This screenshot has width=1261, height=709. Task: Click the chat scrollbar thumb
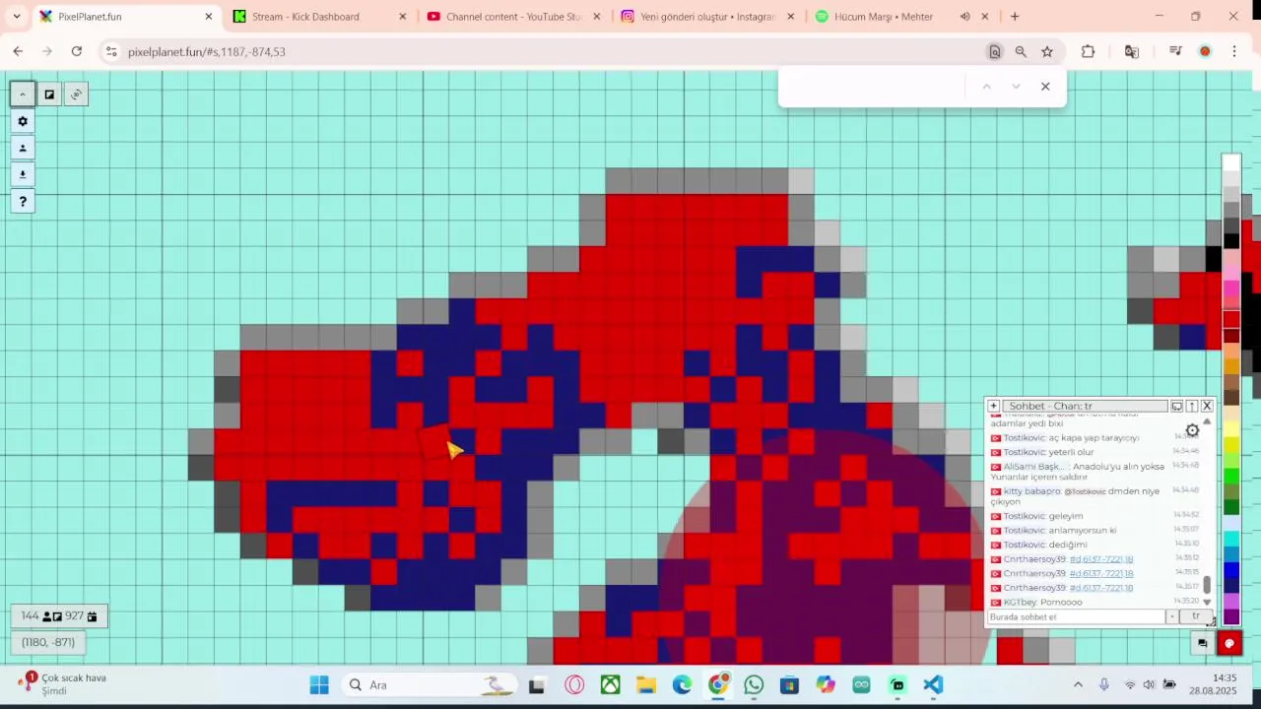click(x=1207, y=585)
